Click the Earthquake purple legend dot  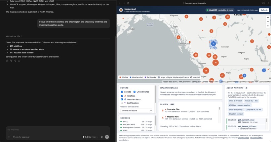point(145,77)
